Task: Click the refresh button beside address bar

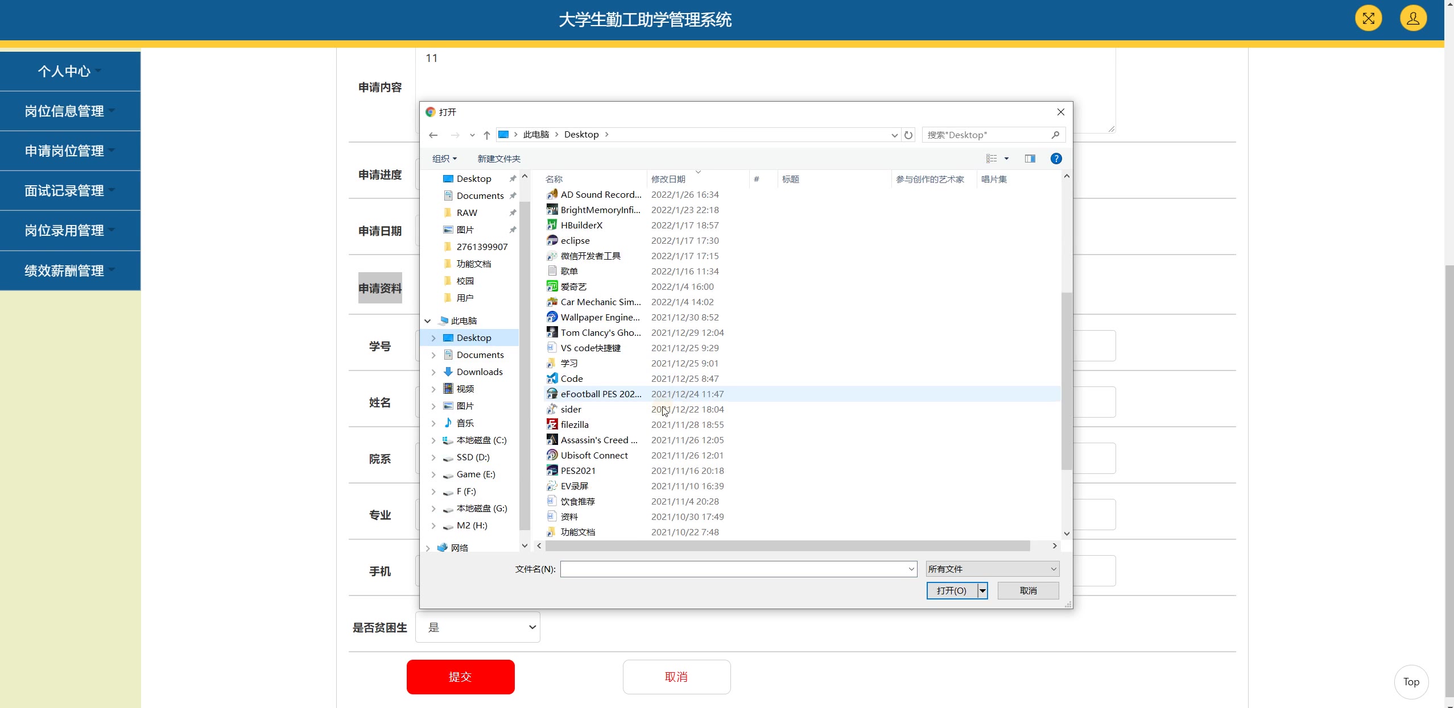Action: pyautogui.click(x=908, y=135)
